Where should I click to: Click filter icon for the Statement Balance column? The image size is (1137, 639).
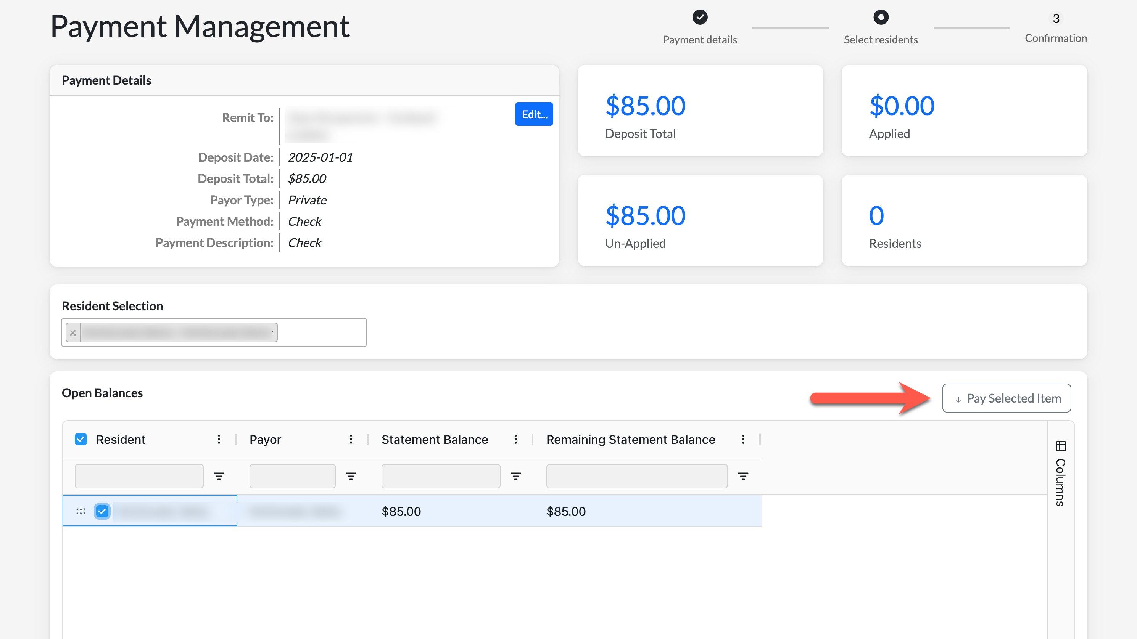[x=515, y=476]
